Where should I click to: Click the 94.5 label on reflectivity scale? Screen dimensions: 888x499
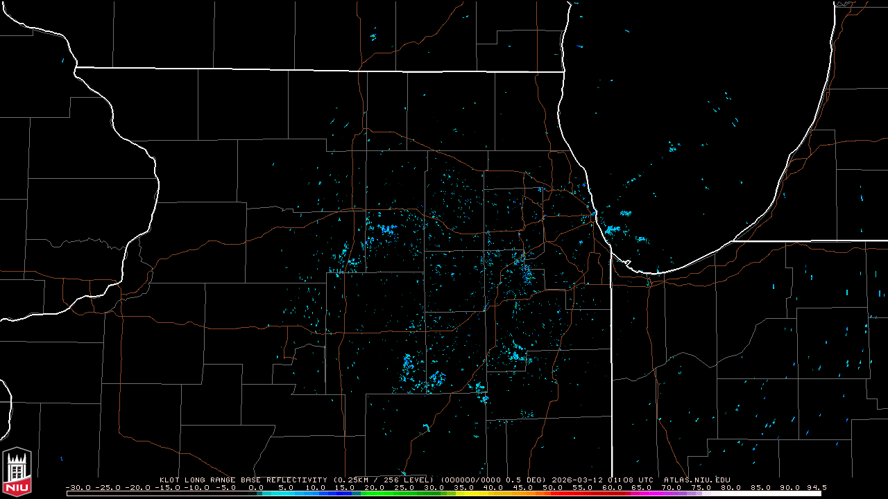pyautogui.click(x=817, y=487)
